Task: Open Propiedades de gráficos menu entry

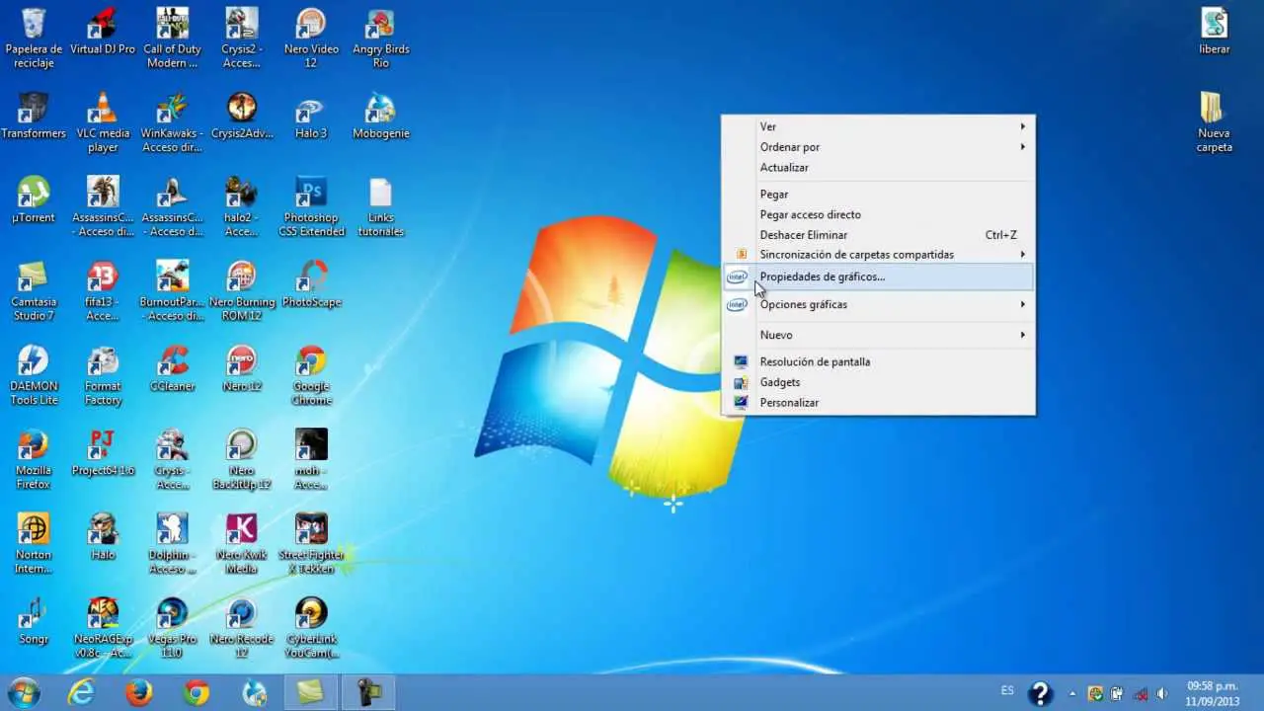Action: coord(879,276)
